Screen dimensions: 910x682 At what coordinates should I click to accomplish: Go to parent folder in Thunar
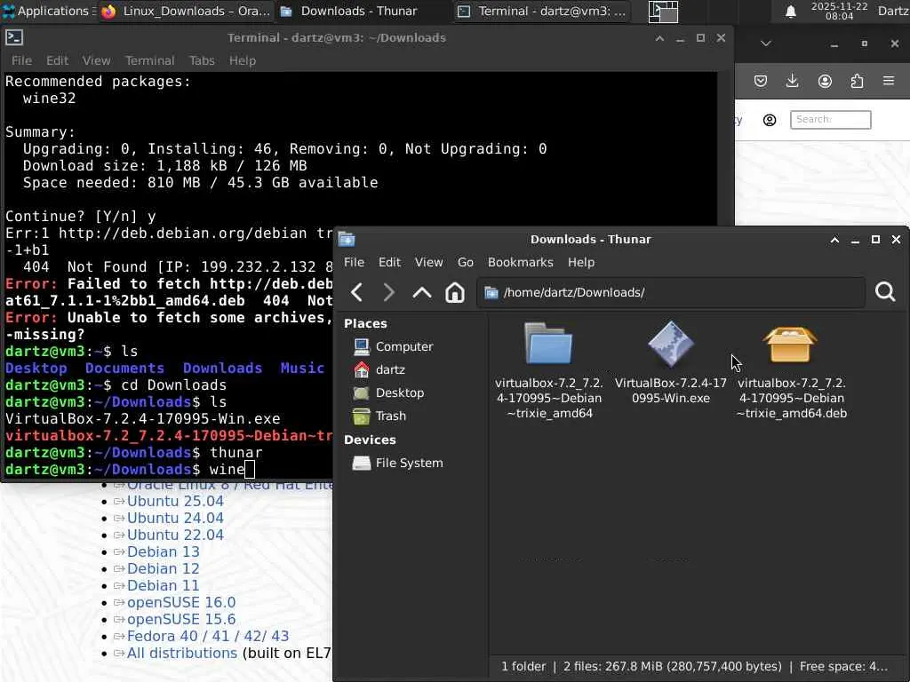pyautogui.click(x=422, y=292)
